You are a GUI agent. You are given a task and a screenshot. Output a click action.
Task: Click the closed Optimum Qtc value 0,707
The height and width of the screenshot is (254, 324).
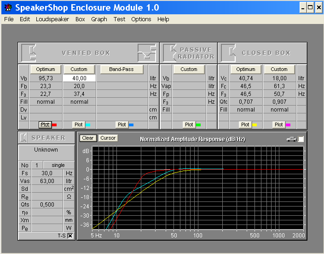click(246, 102)
